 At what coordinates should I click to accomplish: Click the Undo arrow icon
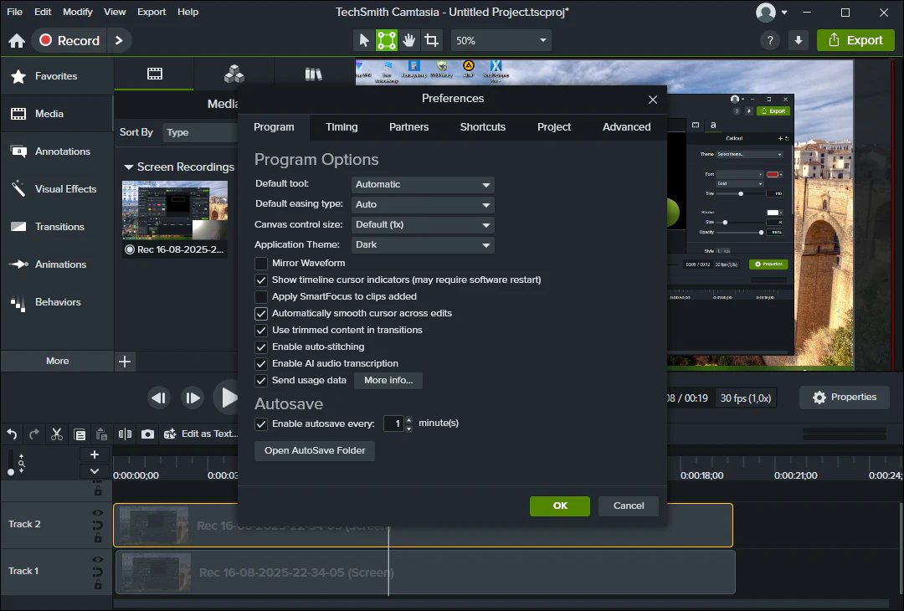coord(12,434)
